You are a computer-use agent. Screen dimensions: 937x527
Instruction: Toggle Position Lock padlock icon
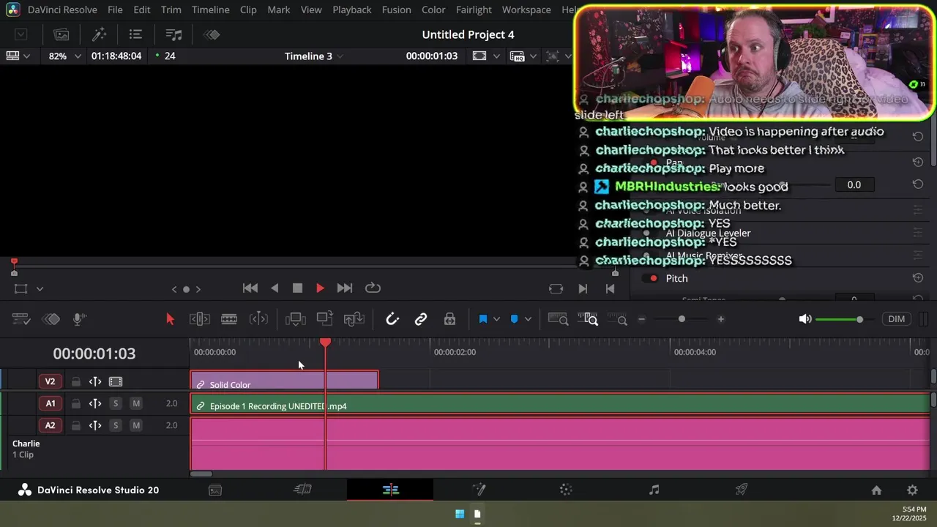449,319
